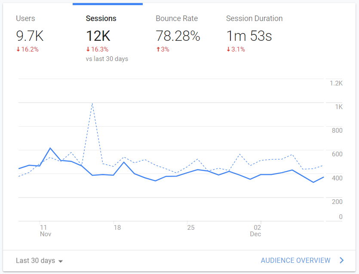Image resolution: width=359 pixels, height=274 pixels.
Task: Click the 11 Nov x-axis label
Action: click(45, 231)
